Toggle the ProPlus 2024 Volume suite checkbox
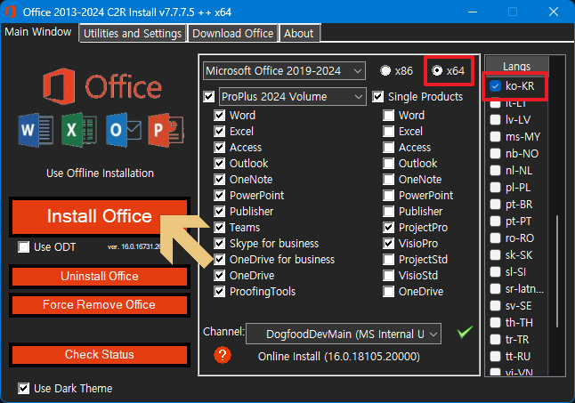The height and width of the screenshot is (403, 575). coord(209,97)
